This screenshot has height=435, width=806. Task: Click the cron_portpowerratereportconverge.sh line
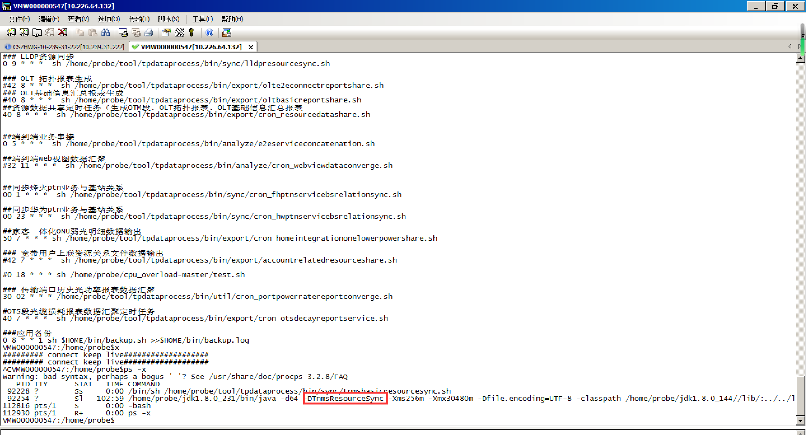point(197,297)
